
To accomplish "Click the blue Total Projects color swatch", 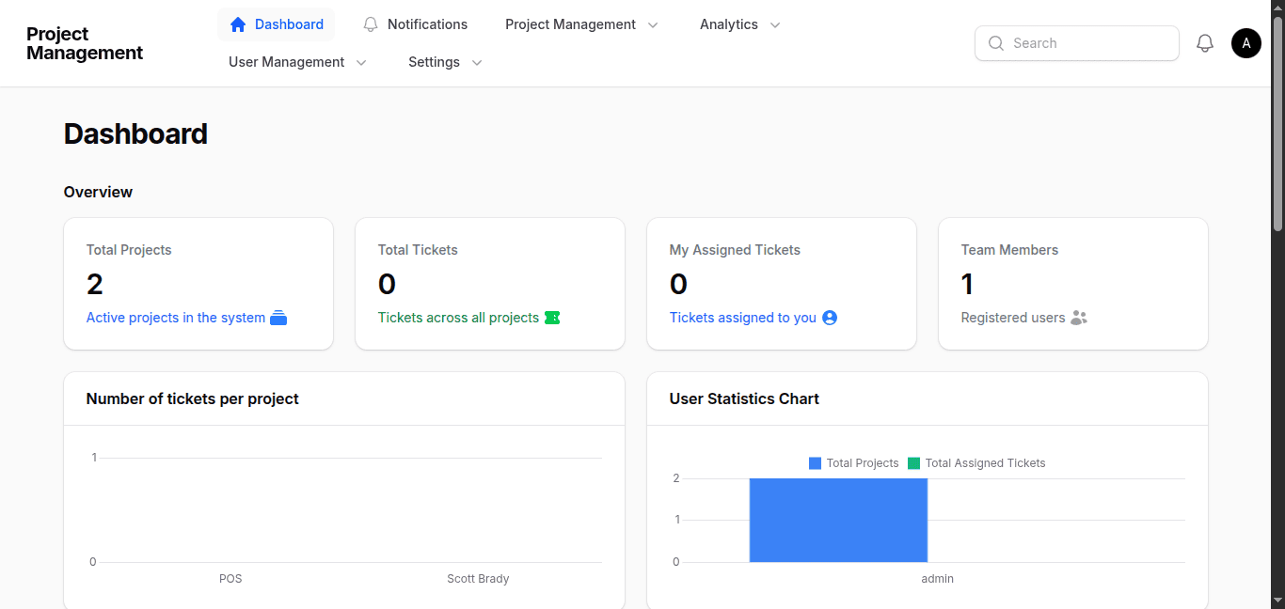I will pos(815,462).
